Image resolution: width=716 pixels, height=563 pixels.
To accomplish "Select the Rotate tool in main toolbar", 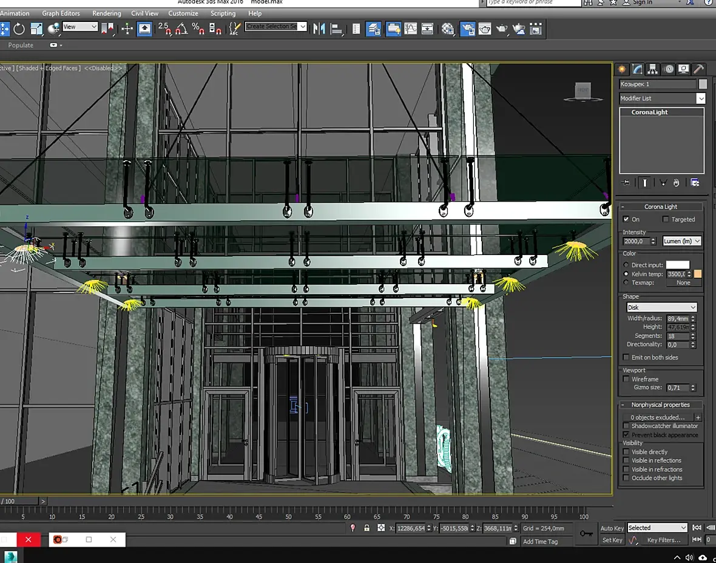I will 19,29.
